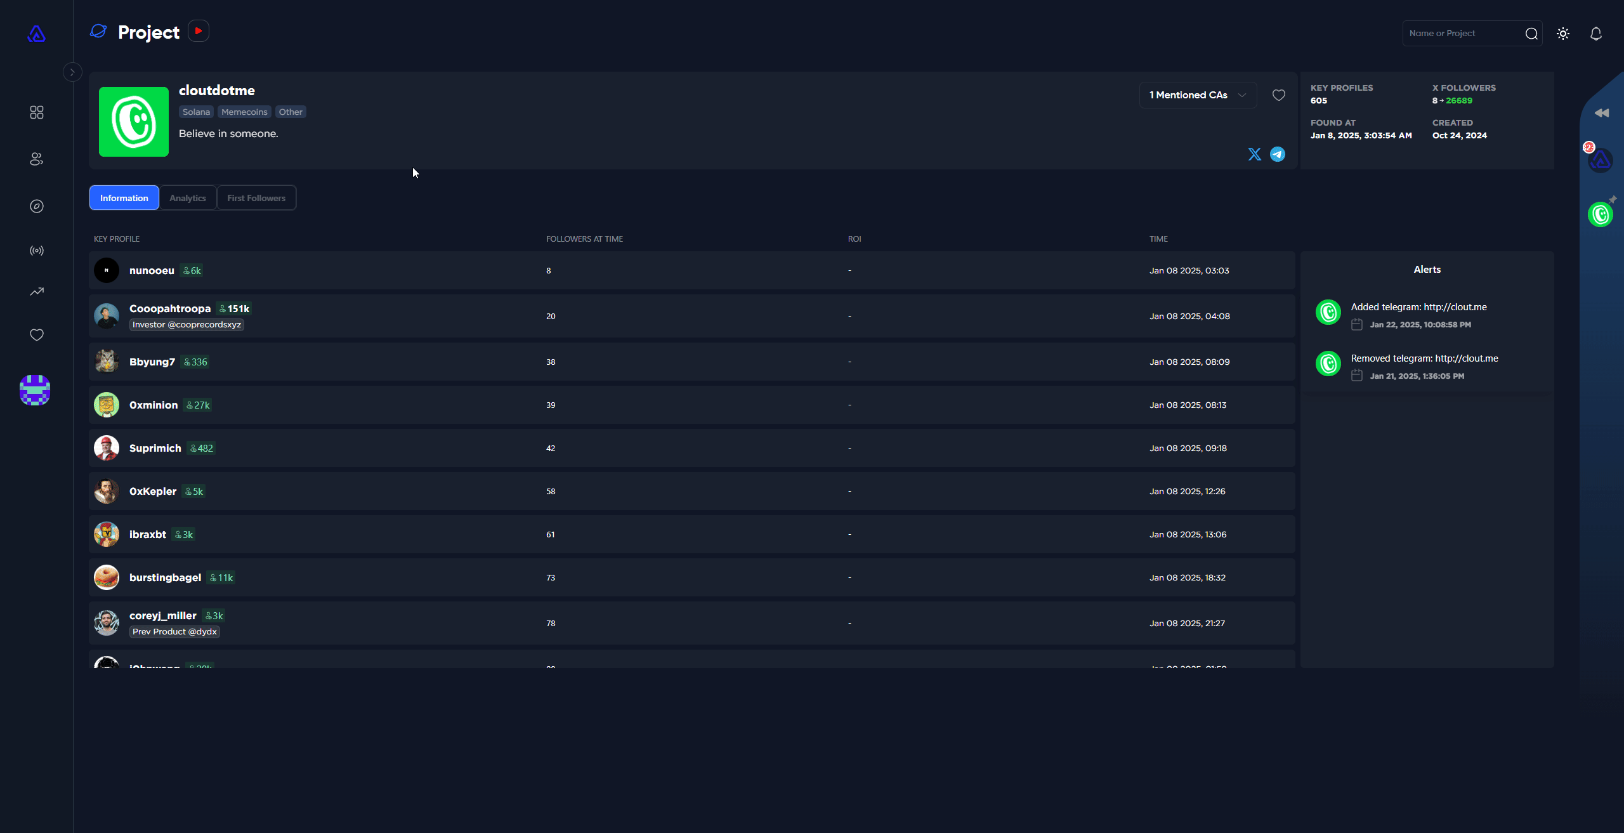Expand the left sidebar chevron
The image size is (1624, 833).
tap(72, 72)
